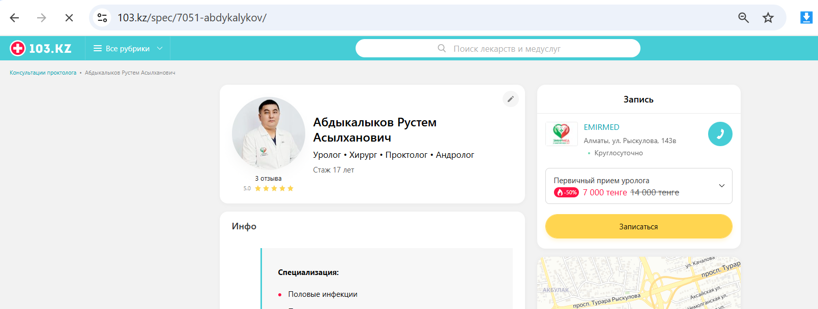Click the '7 000 тенге' price
The image size is (818, 309).
coord(605,192)
